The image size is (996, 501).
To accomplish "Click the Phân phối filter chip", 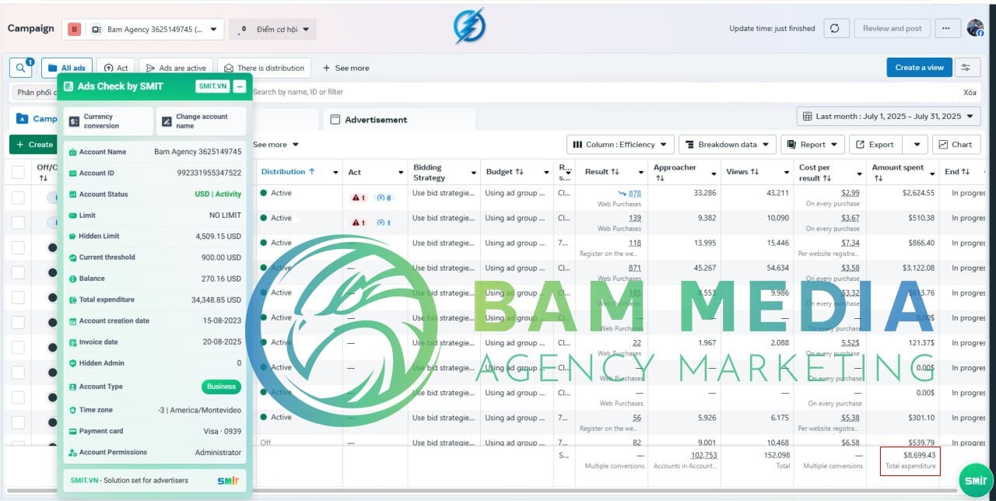I will [35, 93].
